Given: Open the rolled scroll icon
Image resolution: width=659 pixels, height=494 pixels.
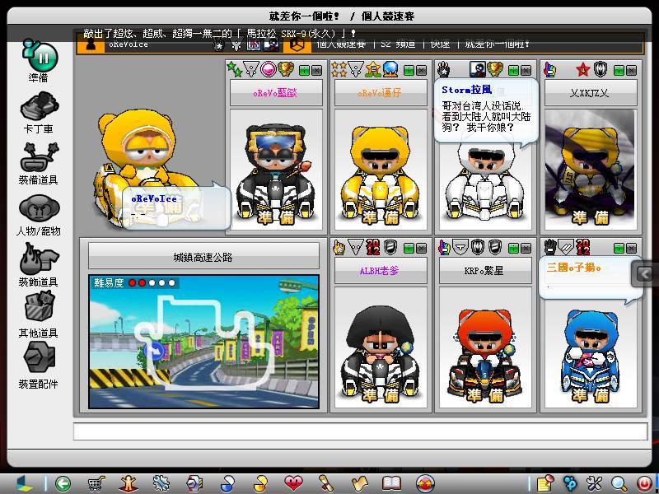Looking at the screenshot, I should 325,484.
